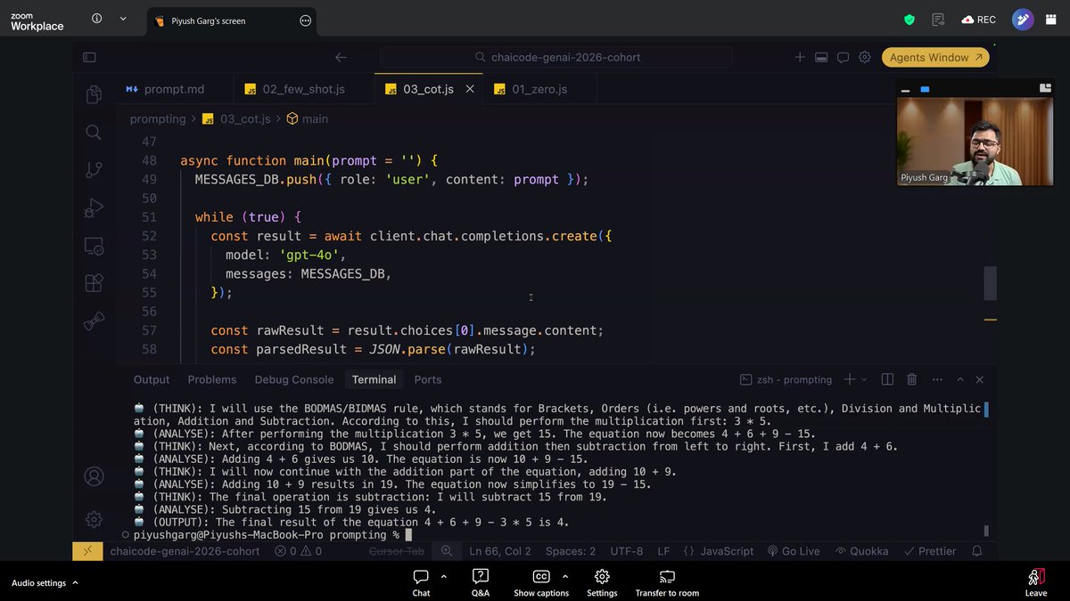Viewport: 1070px width, 601px height.
Task: Toggle Cursor Tab in the status bar
Action: coord(397,551)
